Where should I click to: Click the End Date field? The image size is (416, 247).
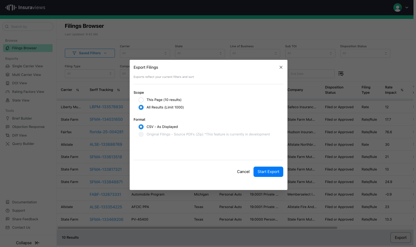[x=311, y=74]
